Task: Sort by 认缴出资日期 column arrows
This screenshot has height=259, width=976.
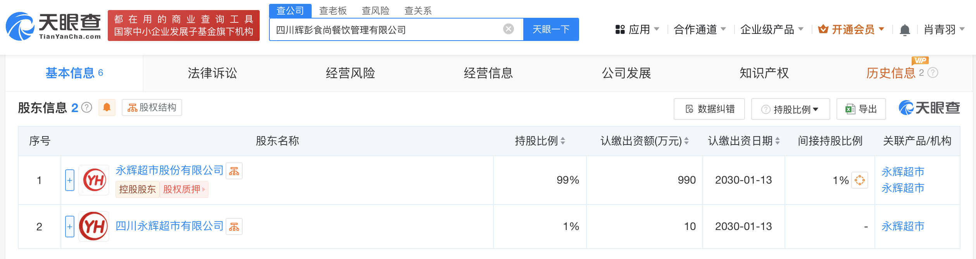Action: [x=777, y=141]
